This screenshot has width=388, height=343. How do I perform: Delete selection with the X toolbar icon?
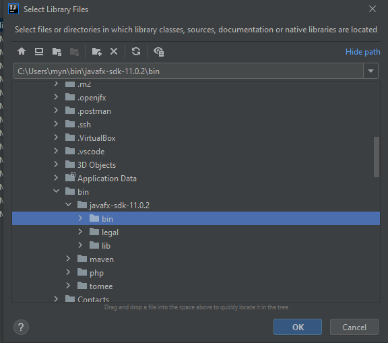pyautogui.click(x=114, y=51)
